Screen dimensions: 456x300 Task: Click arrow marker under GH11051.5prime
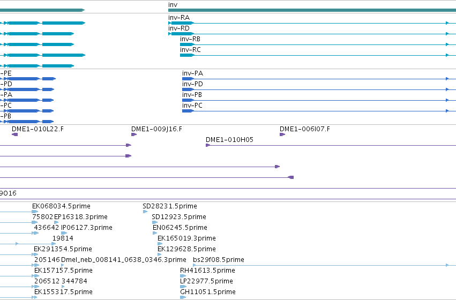[183, 297]
